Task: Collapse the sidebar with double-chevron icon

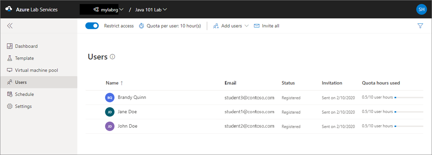Action: pyautogui.click(x=10, y=26)
